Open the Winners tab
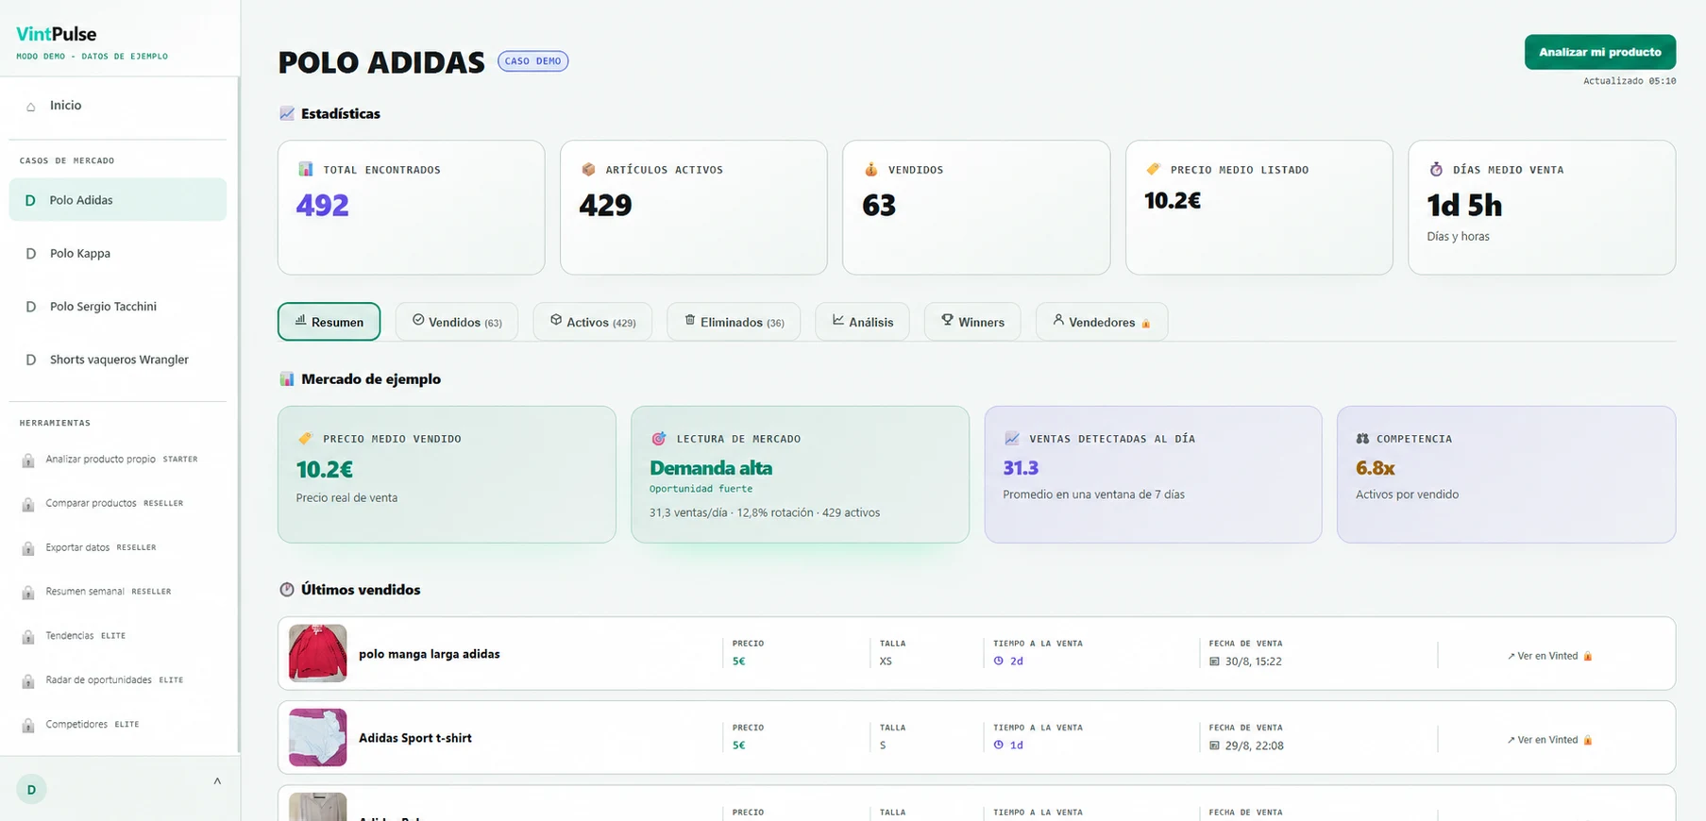The width and height of the screenshot is (1706, 821). pyautogui.click(x=972, y=322)
